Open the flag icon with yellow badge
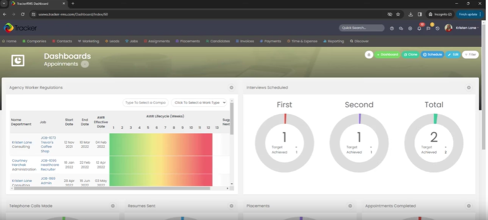488x220 pixels. coord(429,28)
